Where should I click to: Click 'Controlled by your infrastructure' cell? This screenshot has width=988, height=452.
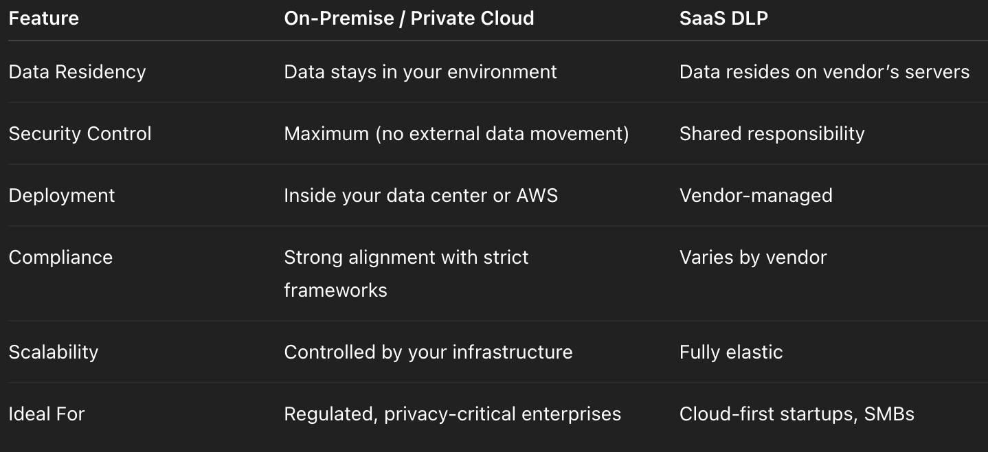click(x=428, y=352)
